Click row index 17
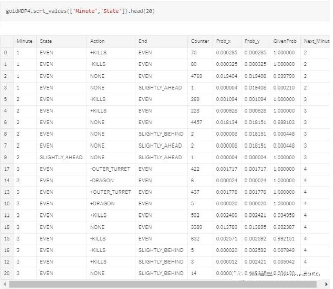Viewport: 333px width, 289px height. pos(7,169)
